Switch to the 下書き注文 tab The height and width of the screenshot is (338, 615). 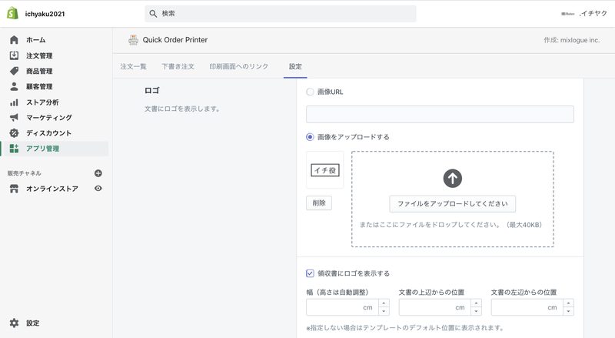click(178, 66)
